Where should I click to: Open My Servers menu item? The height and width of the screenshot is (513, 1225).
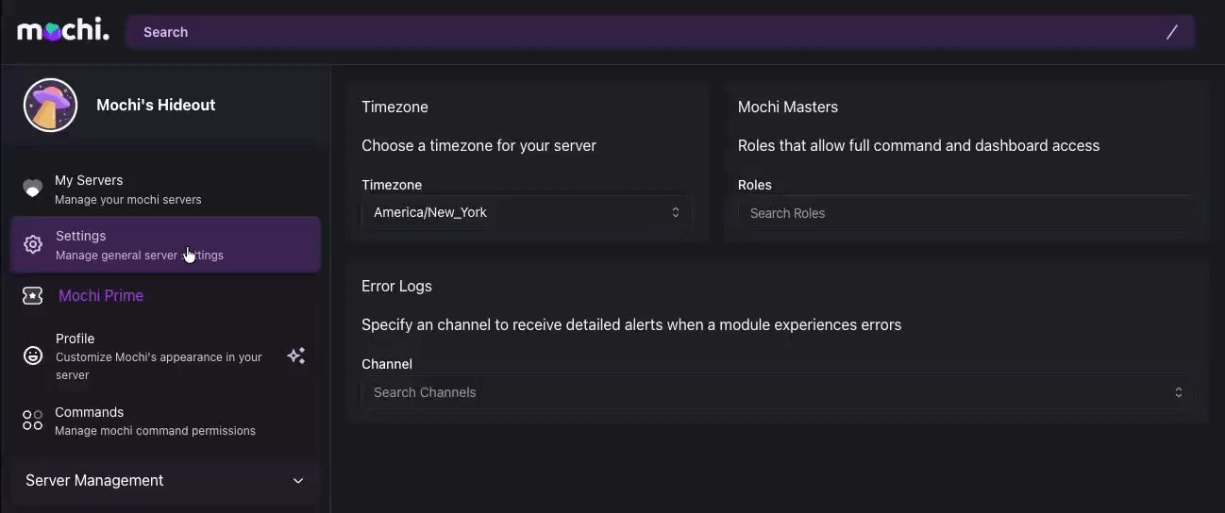[127, 189]
